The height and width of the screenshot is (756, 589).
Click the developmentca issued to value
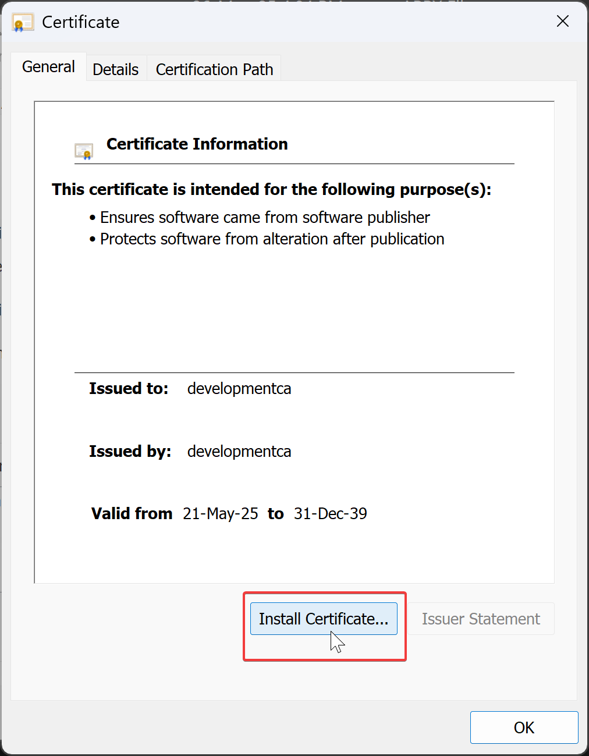point(239,389)
